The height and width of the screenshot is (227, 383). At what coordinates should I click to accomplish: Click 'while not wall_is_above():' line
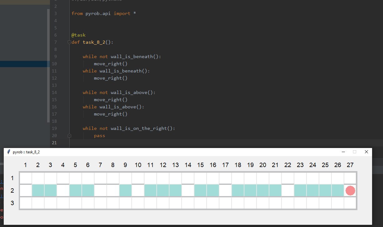119,92
